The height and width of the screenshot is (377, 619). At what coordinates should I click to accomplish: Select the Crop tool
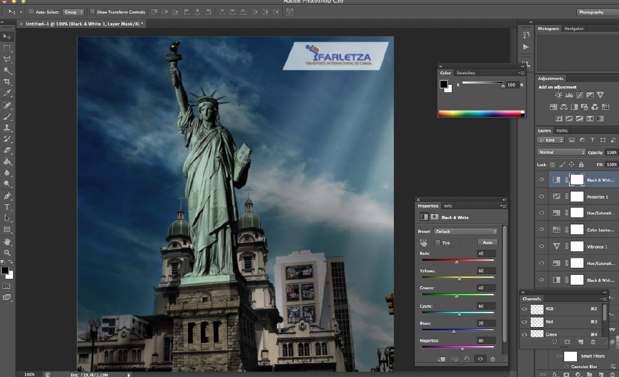tap(7, 82)
